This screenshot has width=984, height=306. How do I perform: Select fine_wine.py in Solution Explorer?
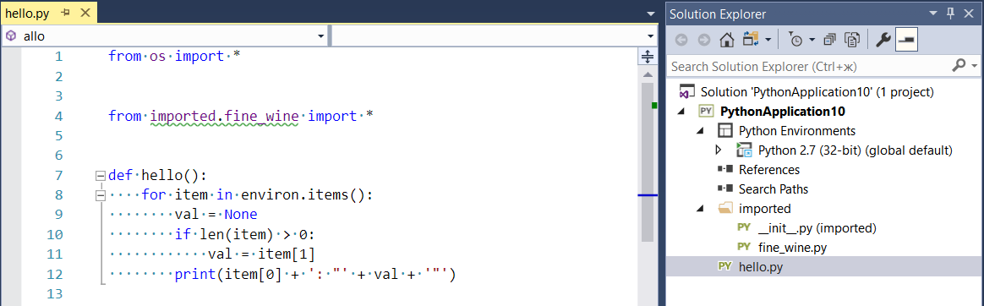coord(792,248)
